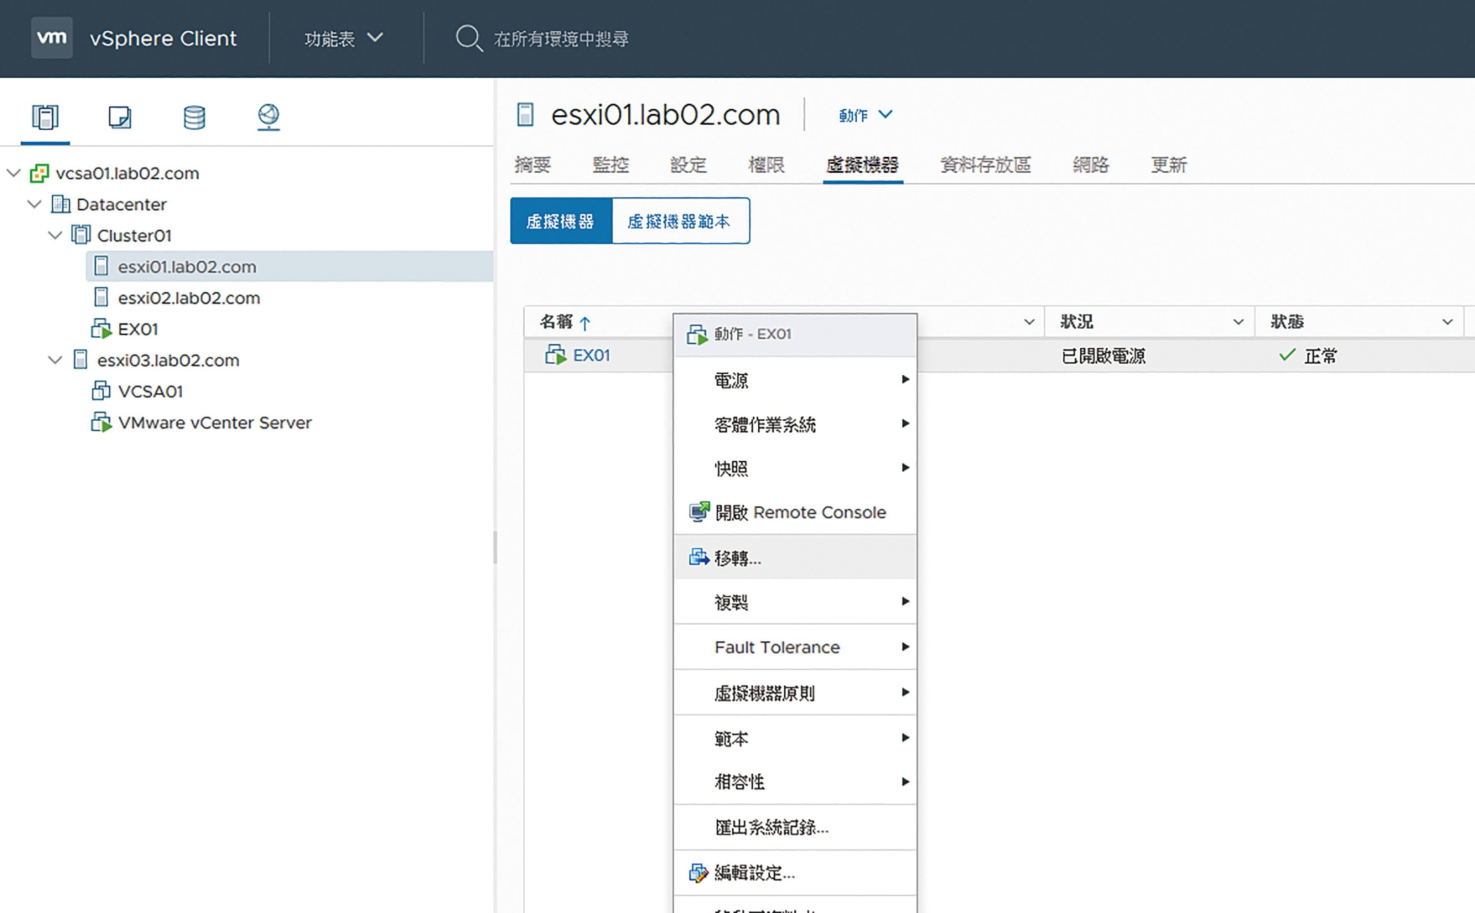Image resolution: width=1475 pixels, height=913 pixels.
Task: Click the Datacenter icon in tree
Action: coord(60,204)
